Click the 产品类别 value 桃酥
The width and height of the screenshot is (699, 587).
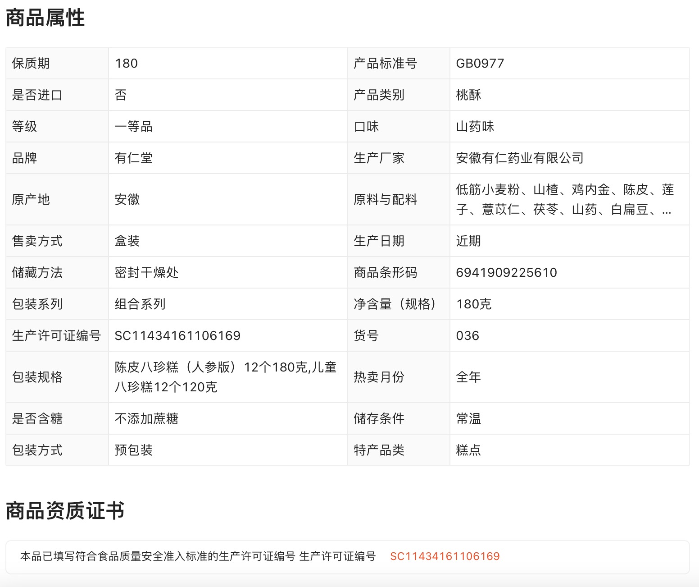[x=468, y=95]
